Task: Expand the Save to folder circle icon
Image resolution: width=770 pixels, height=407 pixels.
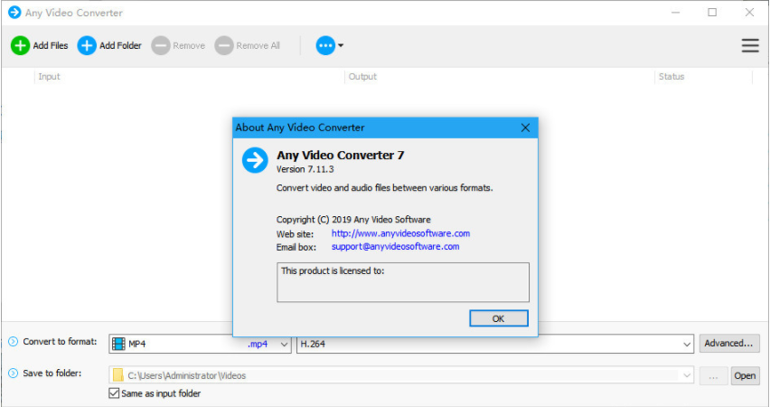Action: (x=14, y=374)
